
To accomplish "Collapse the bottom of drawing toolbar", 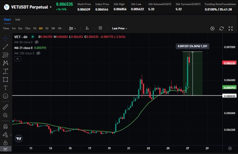I will [6, 149].
